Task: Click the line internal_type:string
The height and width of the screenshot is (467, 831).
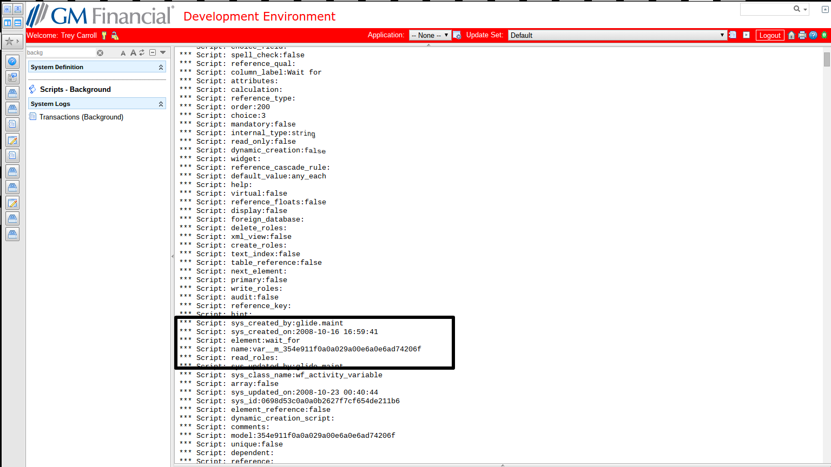Action: [247, 133]
